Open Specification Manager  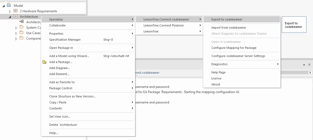(x=88, y=40)
